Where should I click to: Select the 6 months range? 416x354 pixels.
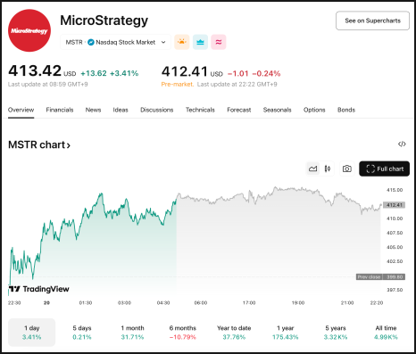pos(183,333)
